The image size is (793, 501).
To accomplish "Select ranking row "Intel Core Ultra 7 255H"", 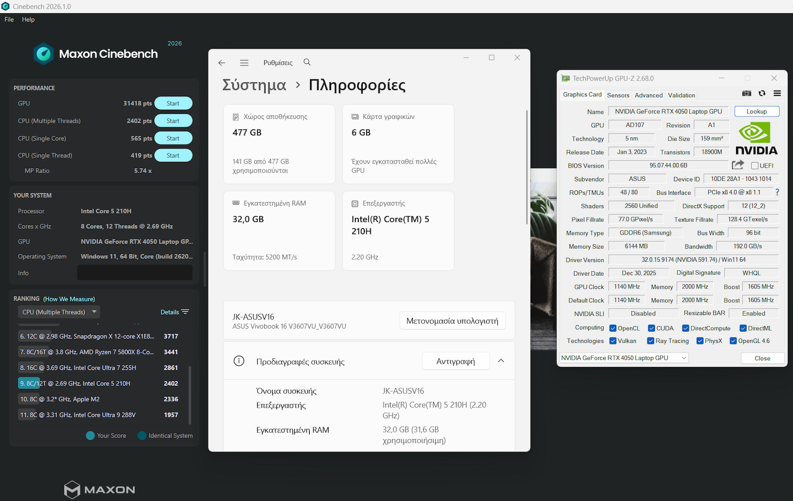I will click(99, 368).
